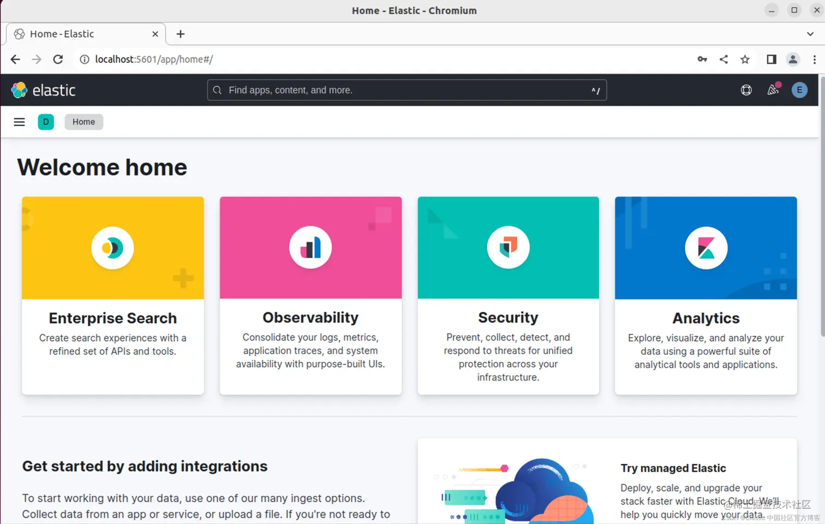Click the Welcome home heading
Image resolution: width=825 pixels, height=524 pixels.
(x=102, y=167)
